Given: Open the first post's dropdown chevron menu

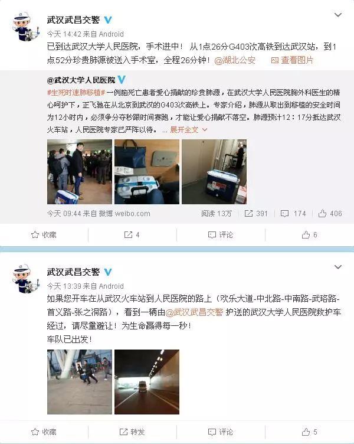Looking at the screenshot, I should pyautogui.click(x=338, y=15).
